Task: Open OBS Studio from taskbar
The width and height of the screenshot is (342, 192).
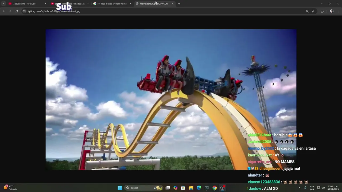Action: pyautogui.click(x=222, y=188)
